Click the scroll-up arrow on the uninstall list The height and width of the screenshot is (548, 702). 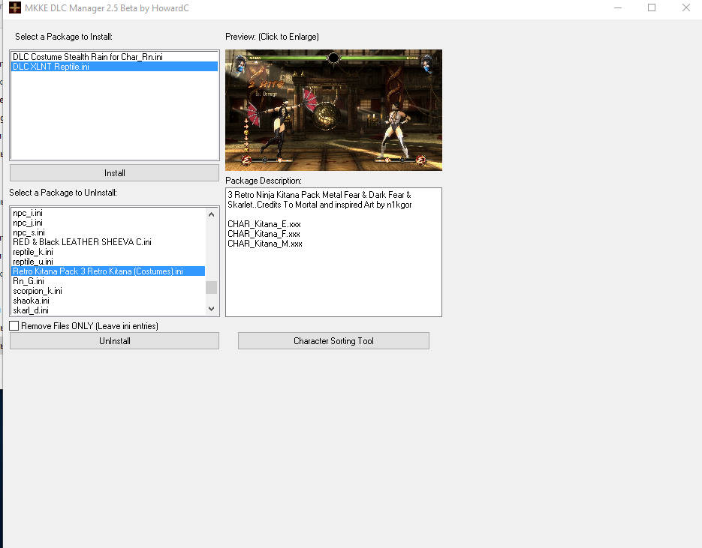pos(211,214)
